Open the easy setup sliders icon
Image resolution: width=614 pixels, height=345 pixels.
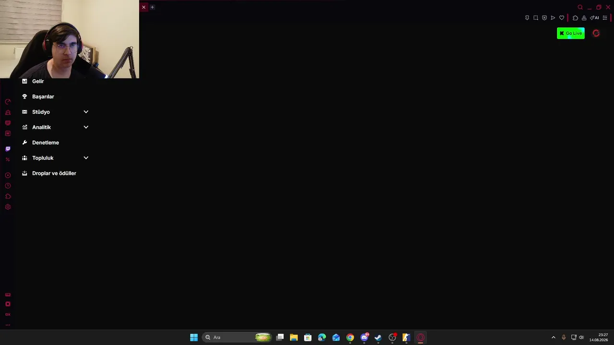click(x=605, y=18)
